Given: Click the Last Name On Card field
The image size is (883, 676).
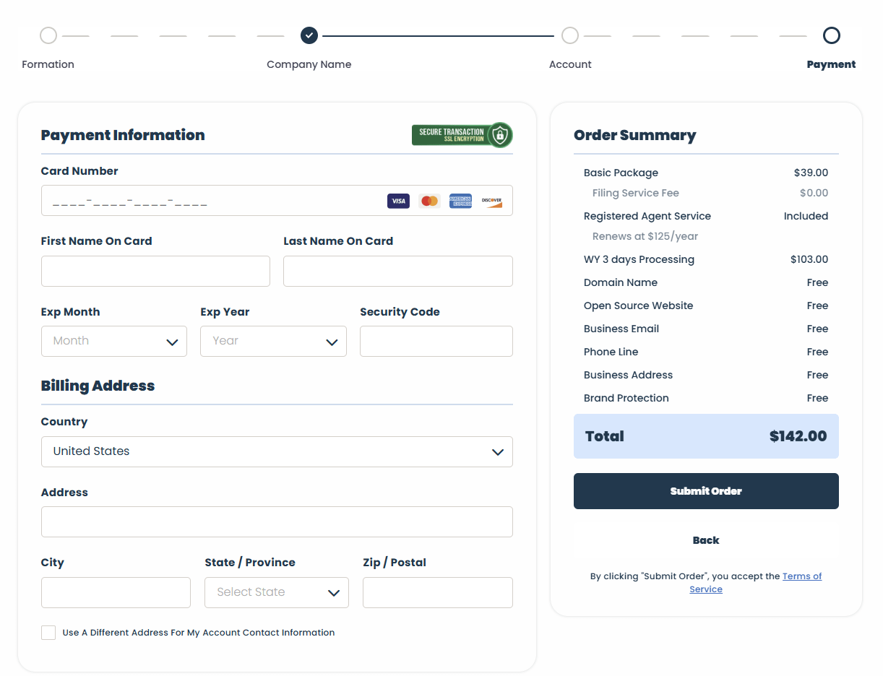Looking at the screenshot, I should pos(398,271).
